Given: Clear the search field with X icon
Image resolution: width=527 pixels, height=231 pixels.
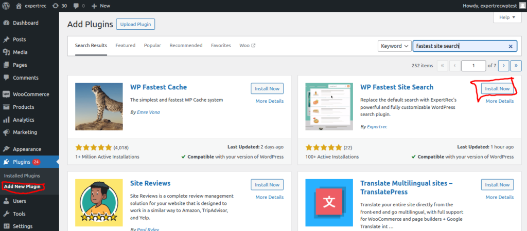Looking at the screenshot, I should pyautogui.click(x=511, y=46).
